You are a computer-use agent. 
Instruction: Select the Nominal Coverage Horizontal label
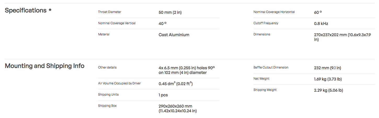(274, 12)
